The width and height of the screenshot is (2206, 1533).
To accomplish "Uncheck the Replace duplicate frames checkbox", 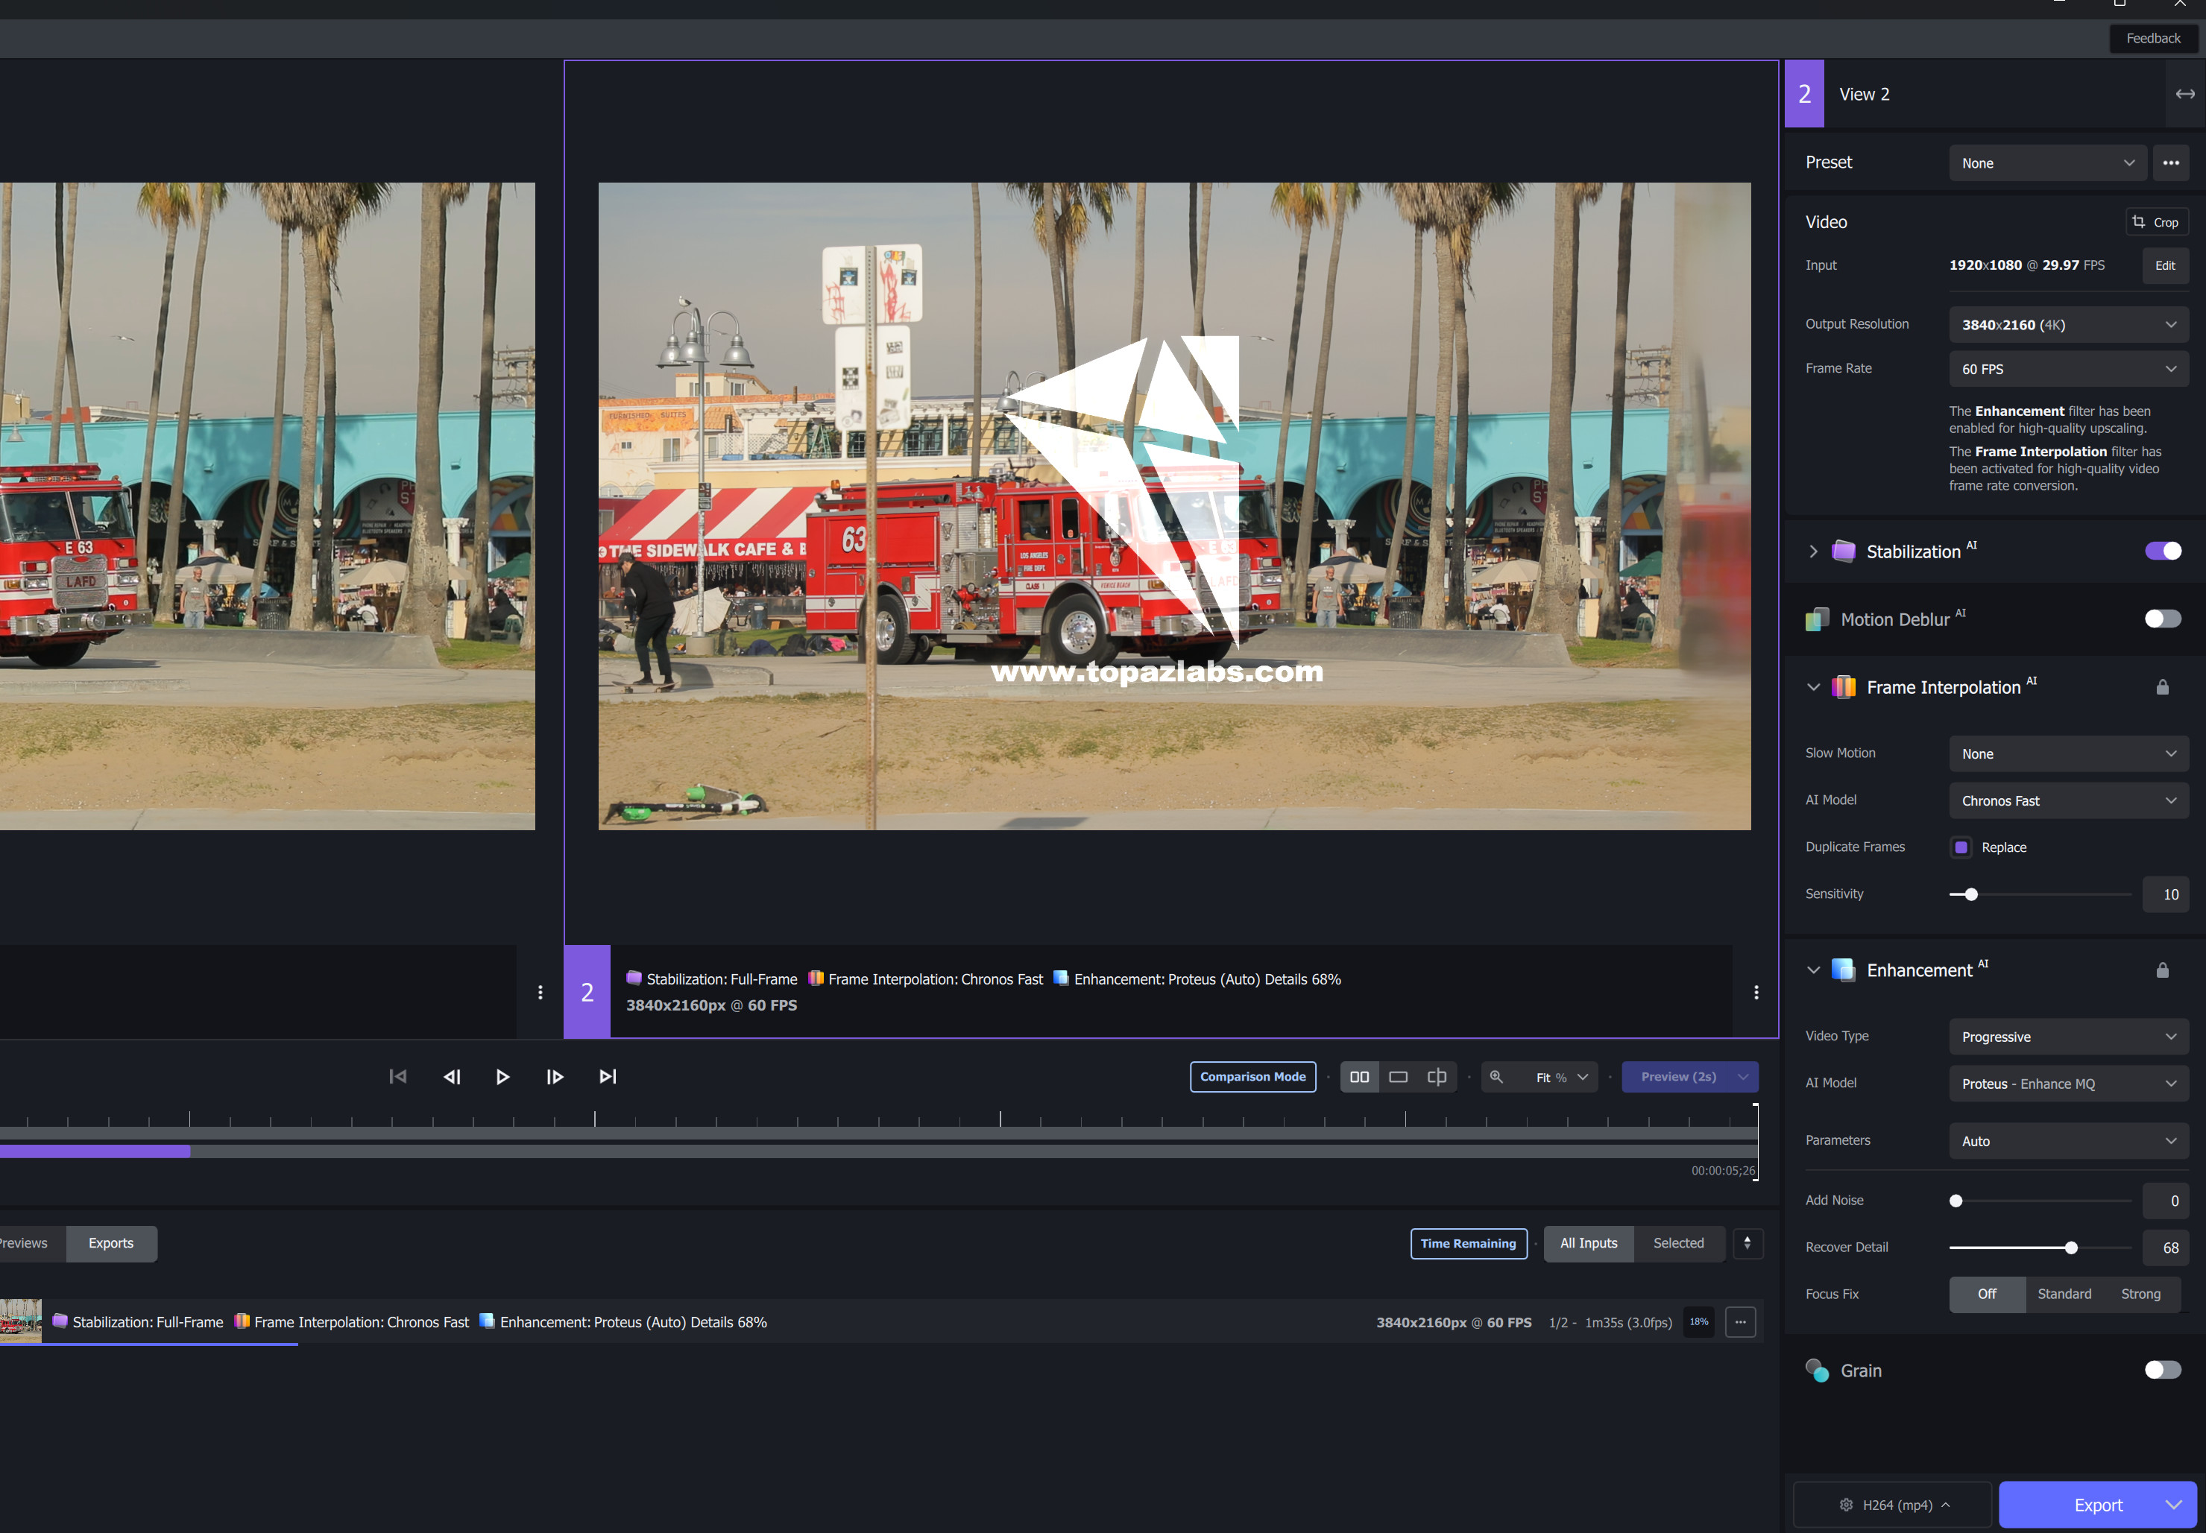I will tap(1961, 847).
